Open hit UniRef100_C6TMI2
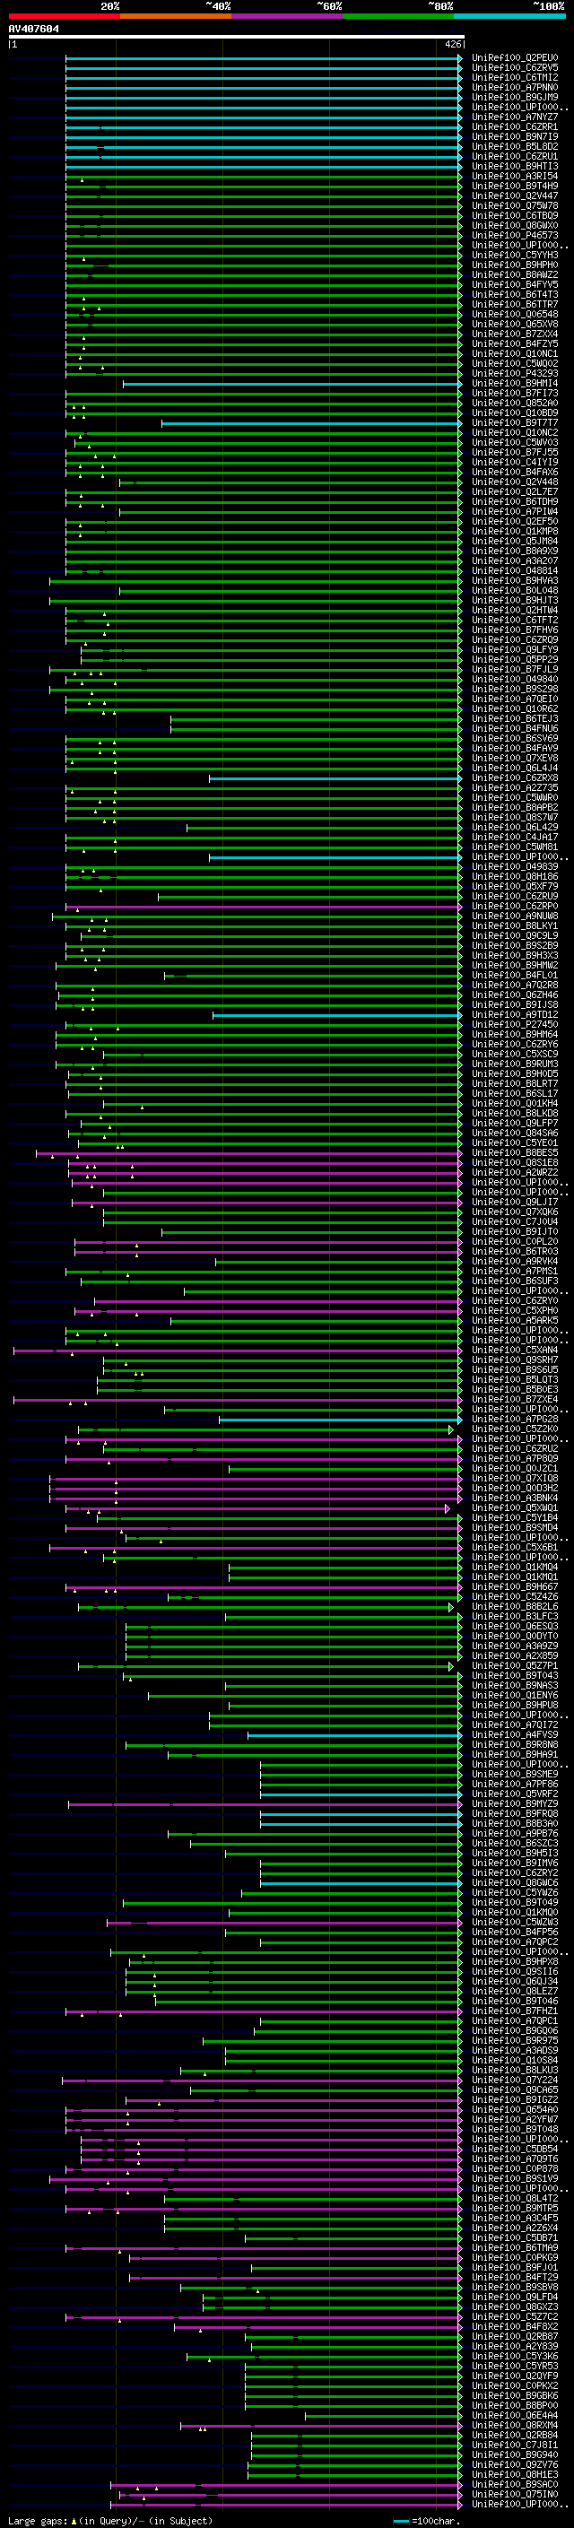The width and height of the screenshot is (574, 2528). tap(515, 77)
